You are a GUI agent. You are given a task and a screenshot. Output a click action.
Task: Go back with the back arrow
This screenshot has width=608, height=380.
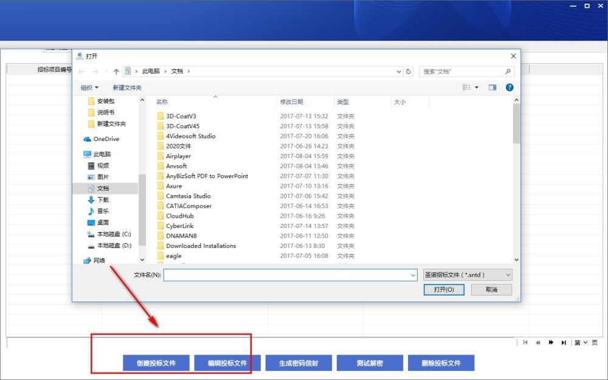tap(81, 71)
